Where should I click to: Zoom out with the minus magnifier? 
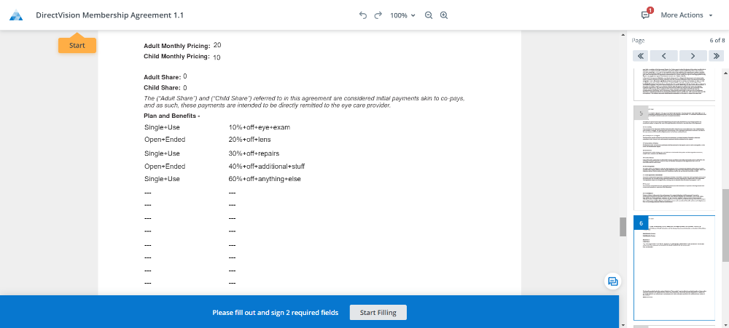pos(429,15)
